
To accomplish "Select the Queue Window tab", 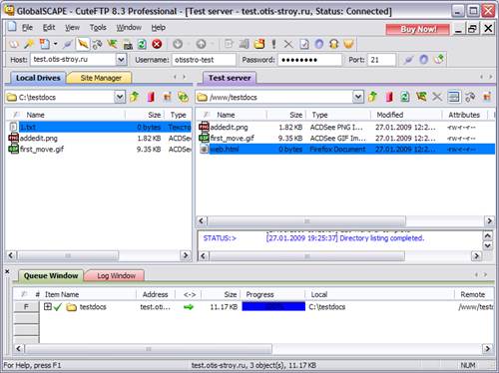I will coord(50,275).
